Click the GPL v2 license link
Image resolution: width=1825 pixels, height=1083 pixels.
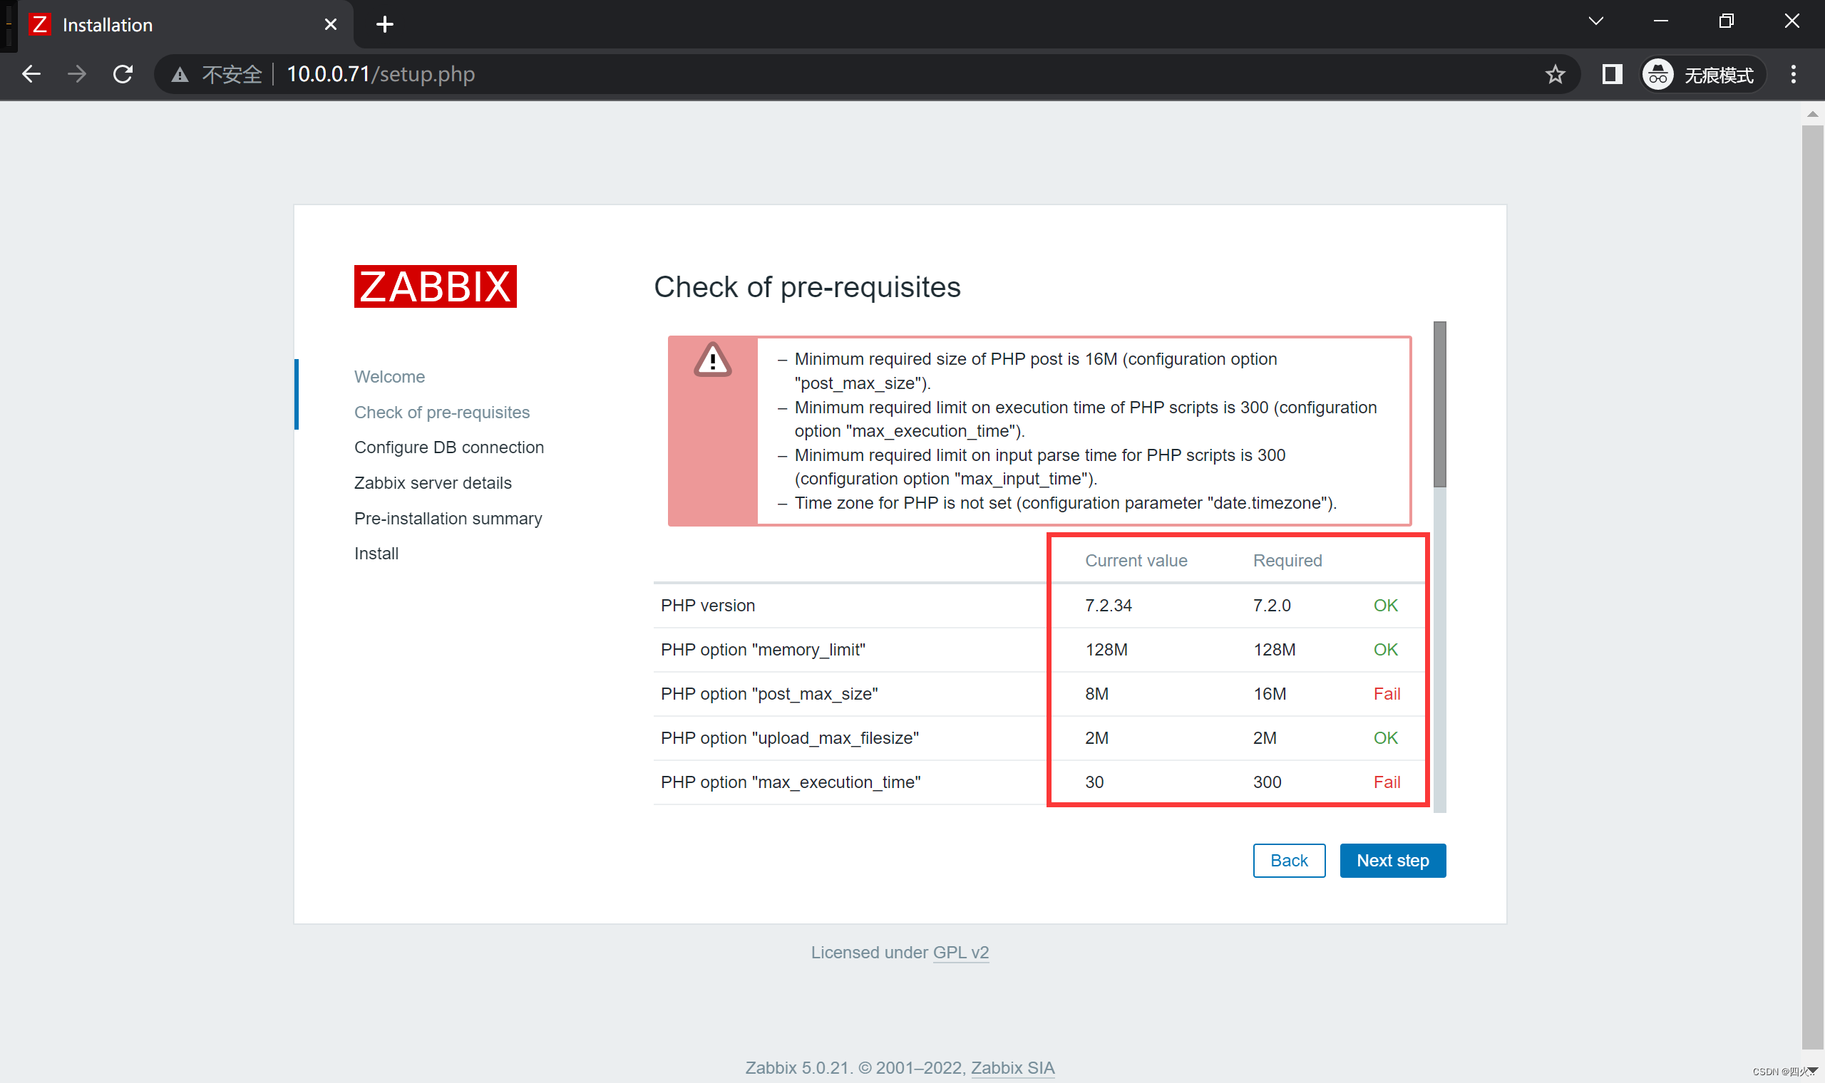pyautogui.click(x=961, y=951)
